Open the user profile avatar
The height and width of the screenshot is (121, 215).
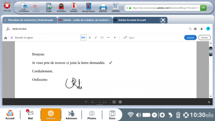coord(208,29)
